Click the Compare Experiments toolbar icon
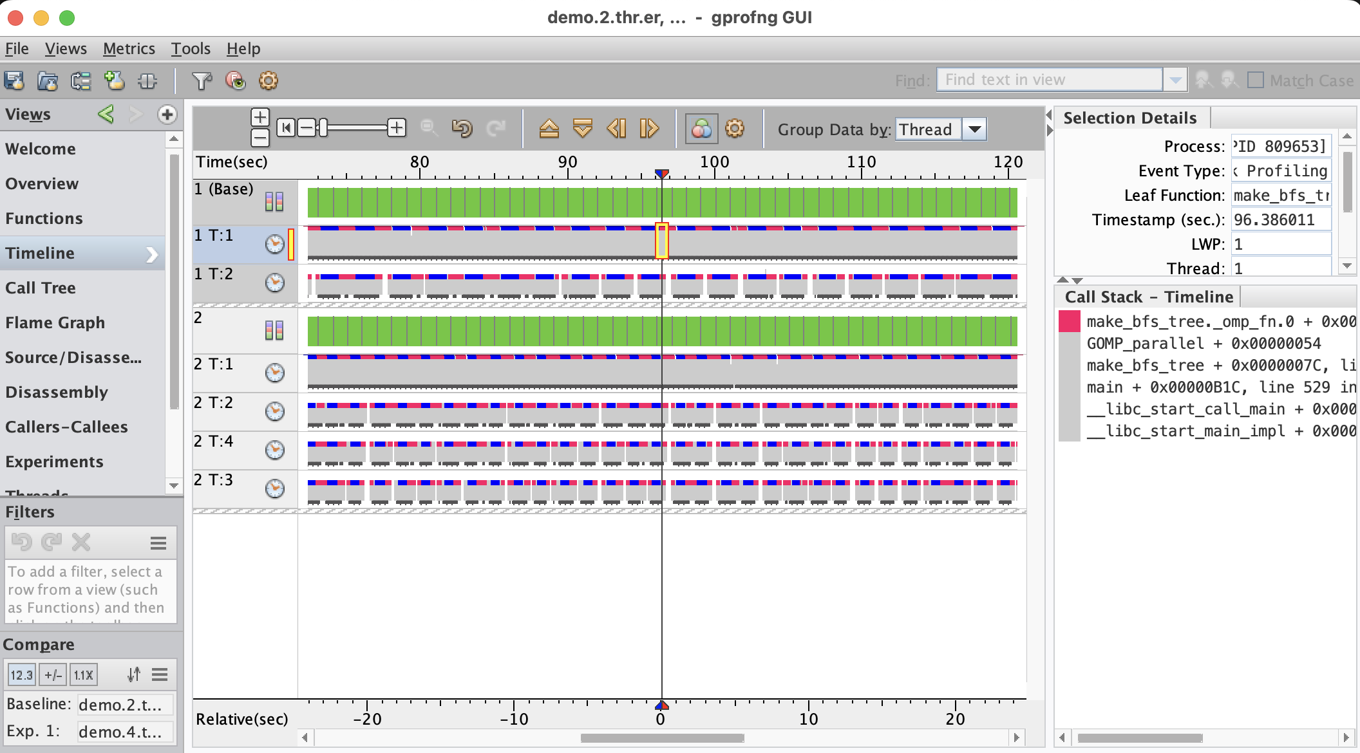This screenshot has height=753, width=1360. coord(80,80)
